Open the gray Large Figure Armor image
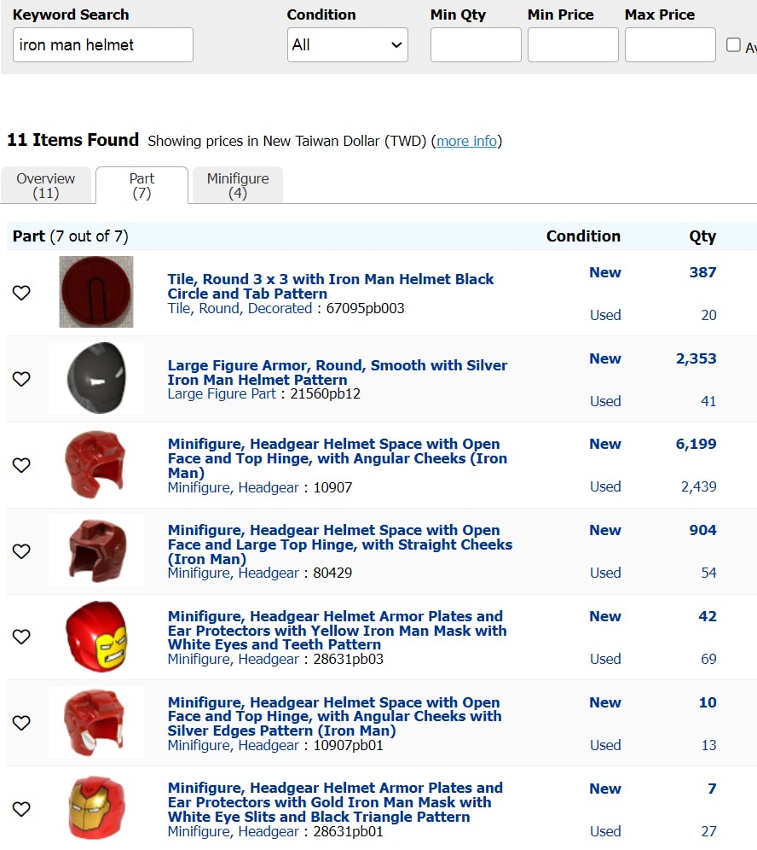The image size is (757, 850). [x=96, y=378]
